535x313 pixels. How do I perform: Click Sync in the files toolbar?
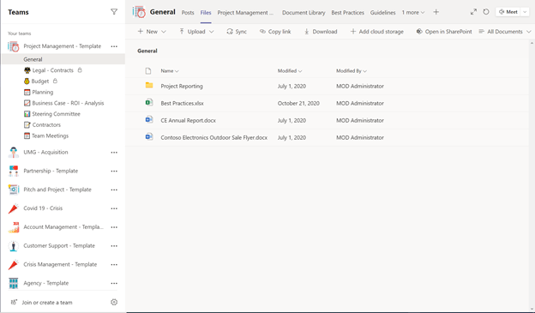[237, 32]
